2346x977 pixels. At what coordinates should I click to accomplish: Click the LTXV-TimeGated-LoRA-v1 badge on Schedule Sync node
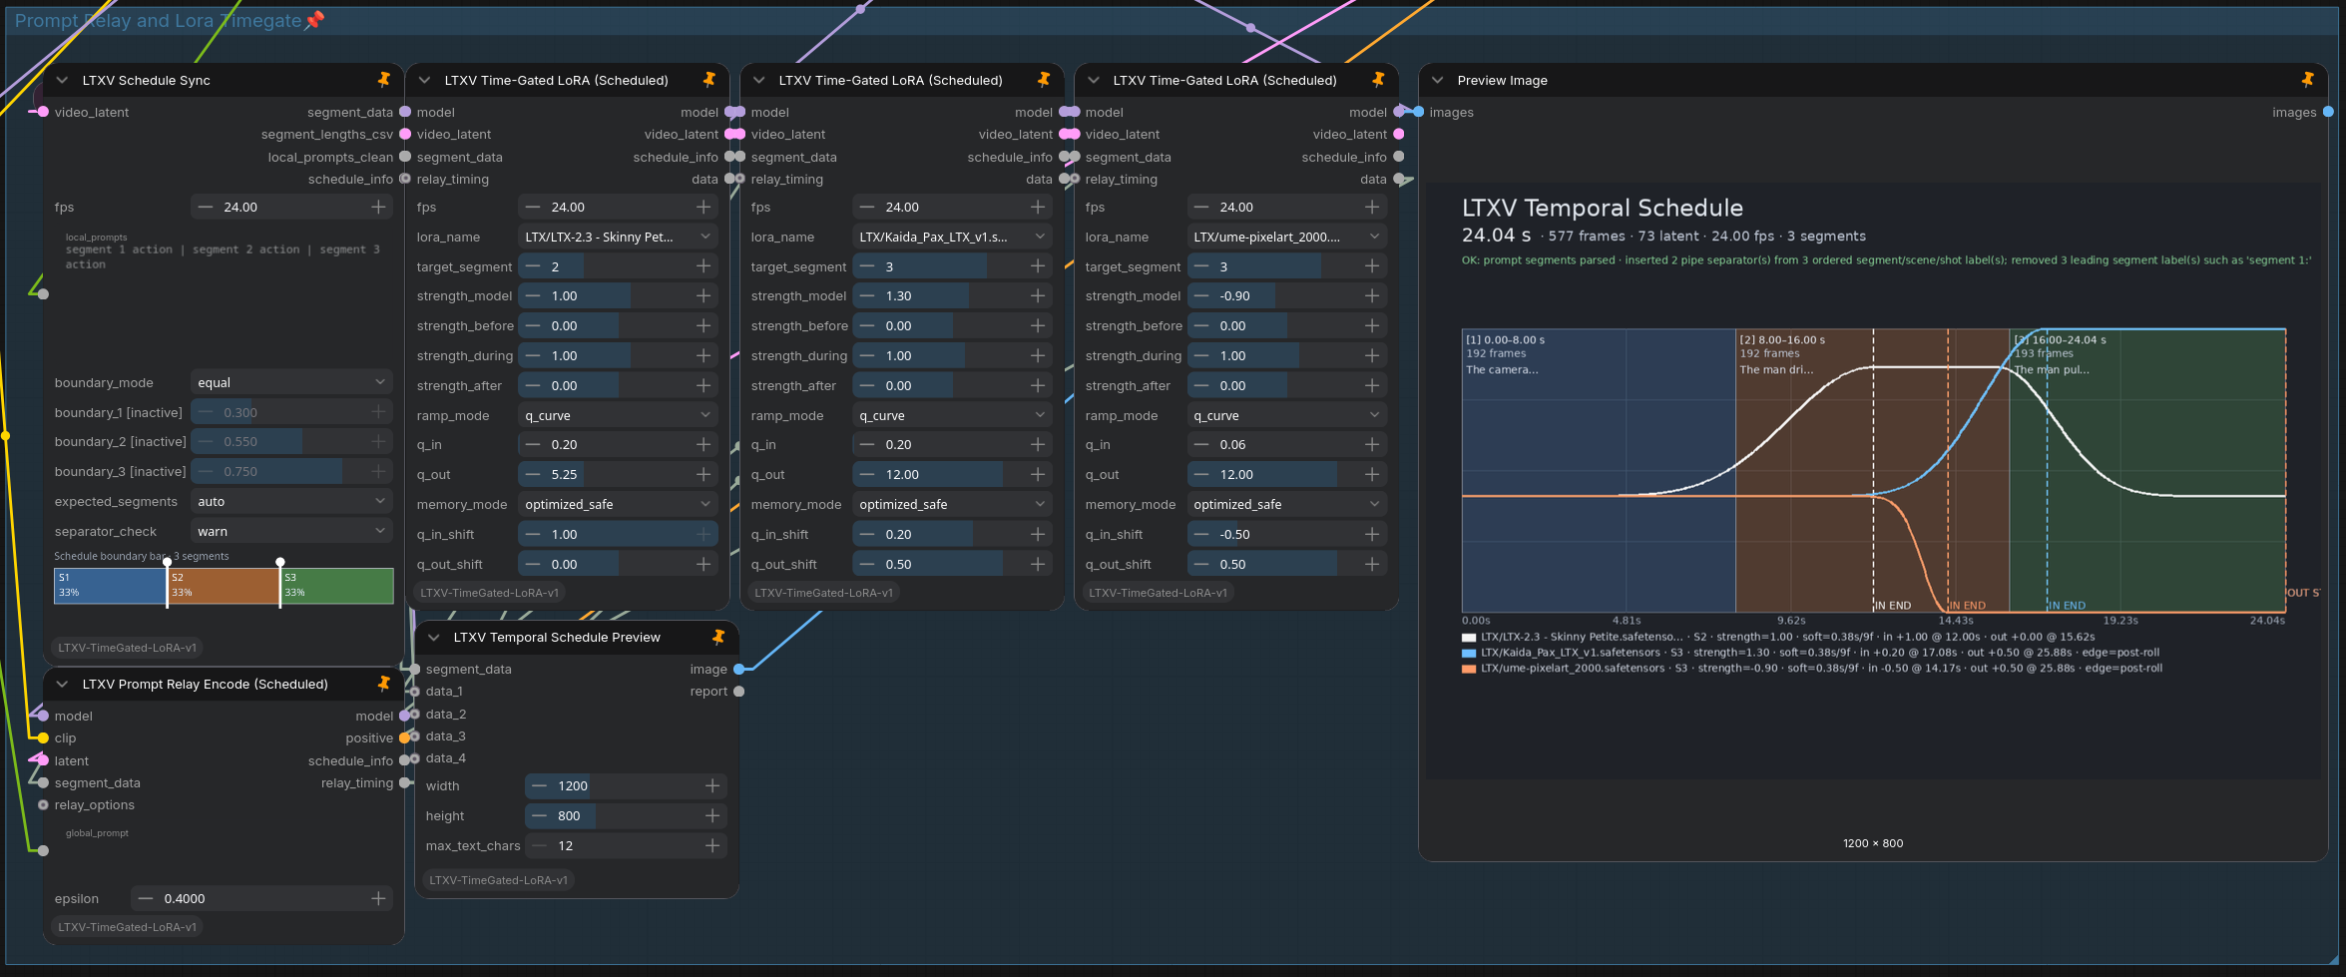[x=127, y=648]
